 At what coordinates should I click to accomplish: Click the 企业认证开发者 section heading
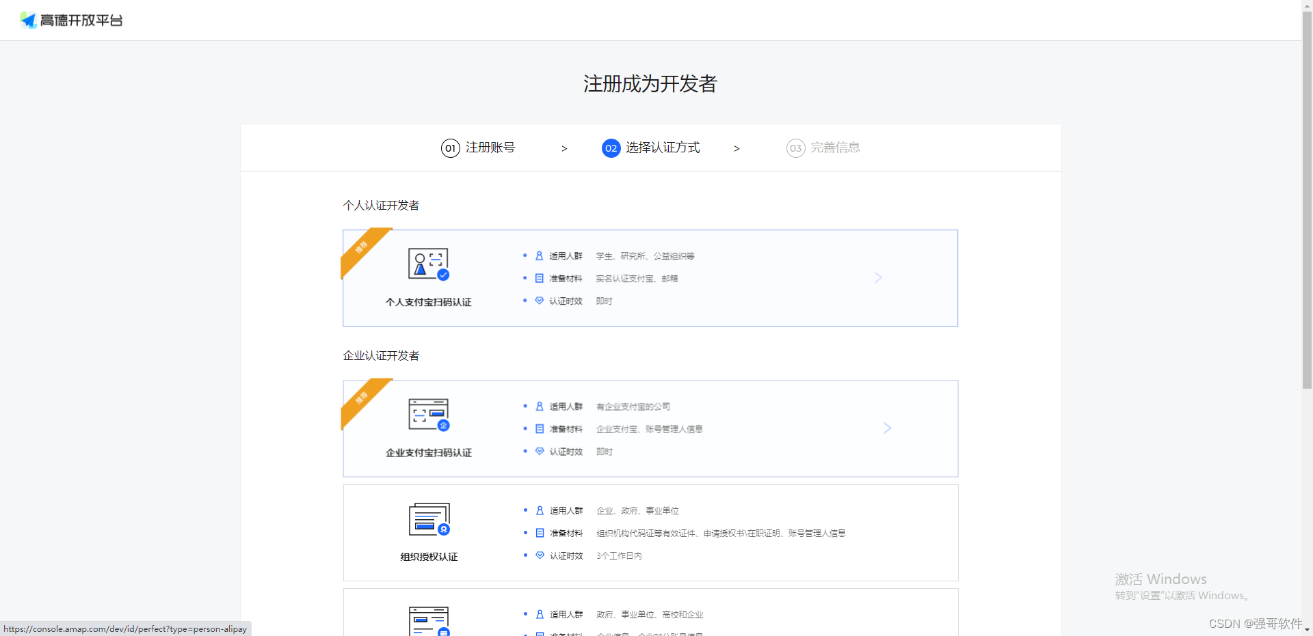pyautogui.click(x=381, y=356)
